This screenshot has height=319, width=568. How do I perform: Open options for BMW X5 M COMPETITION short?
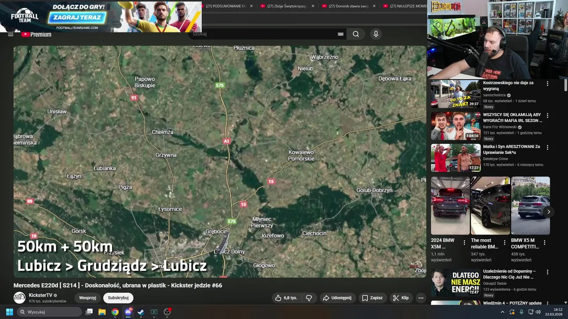[x=544, y=243]
